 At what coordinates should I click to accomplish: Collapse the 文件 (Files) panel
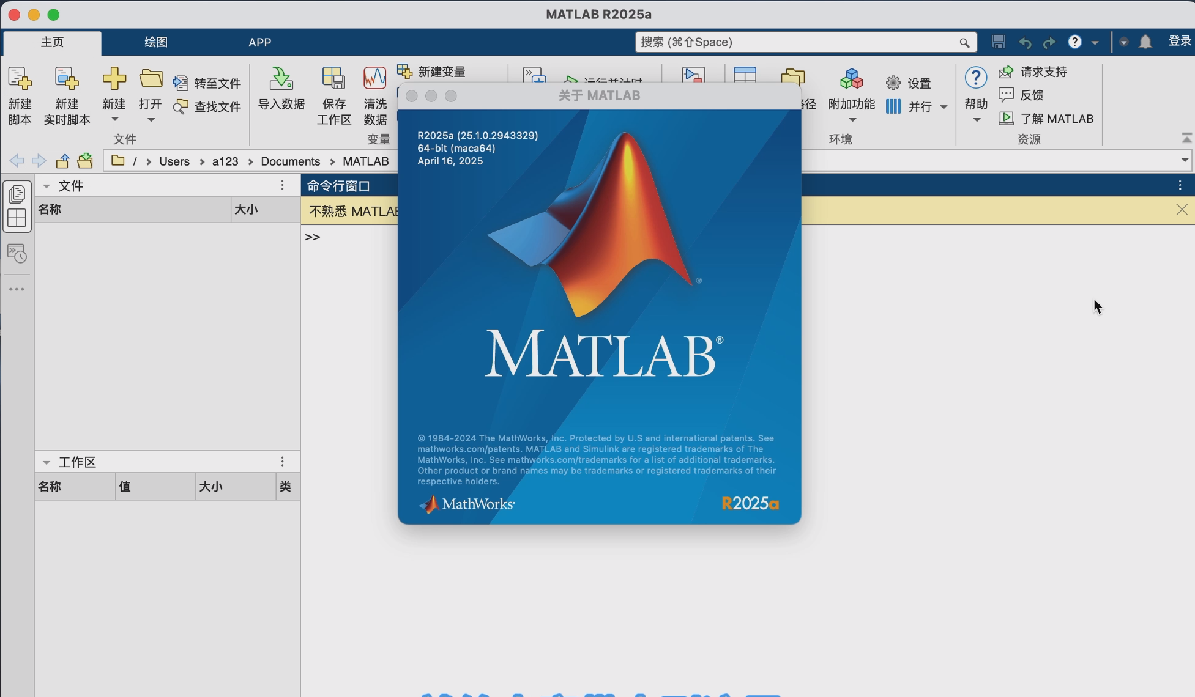tap(47, 186)
